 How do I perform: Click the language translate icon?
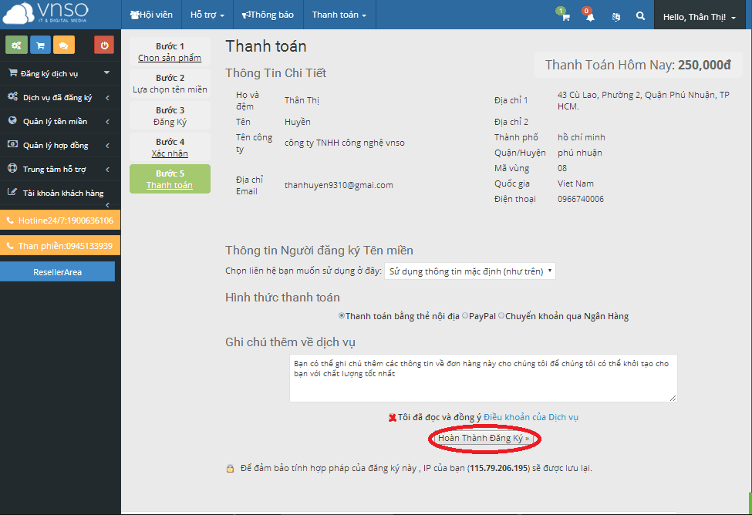(x=616, y=17)
